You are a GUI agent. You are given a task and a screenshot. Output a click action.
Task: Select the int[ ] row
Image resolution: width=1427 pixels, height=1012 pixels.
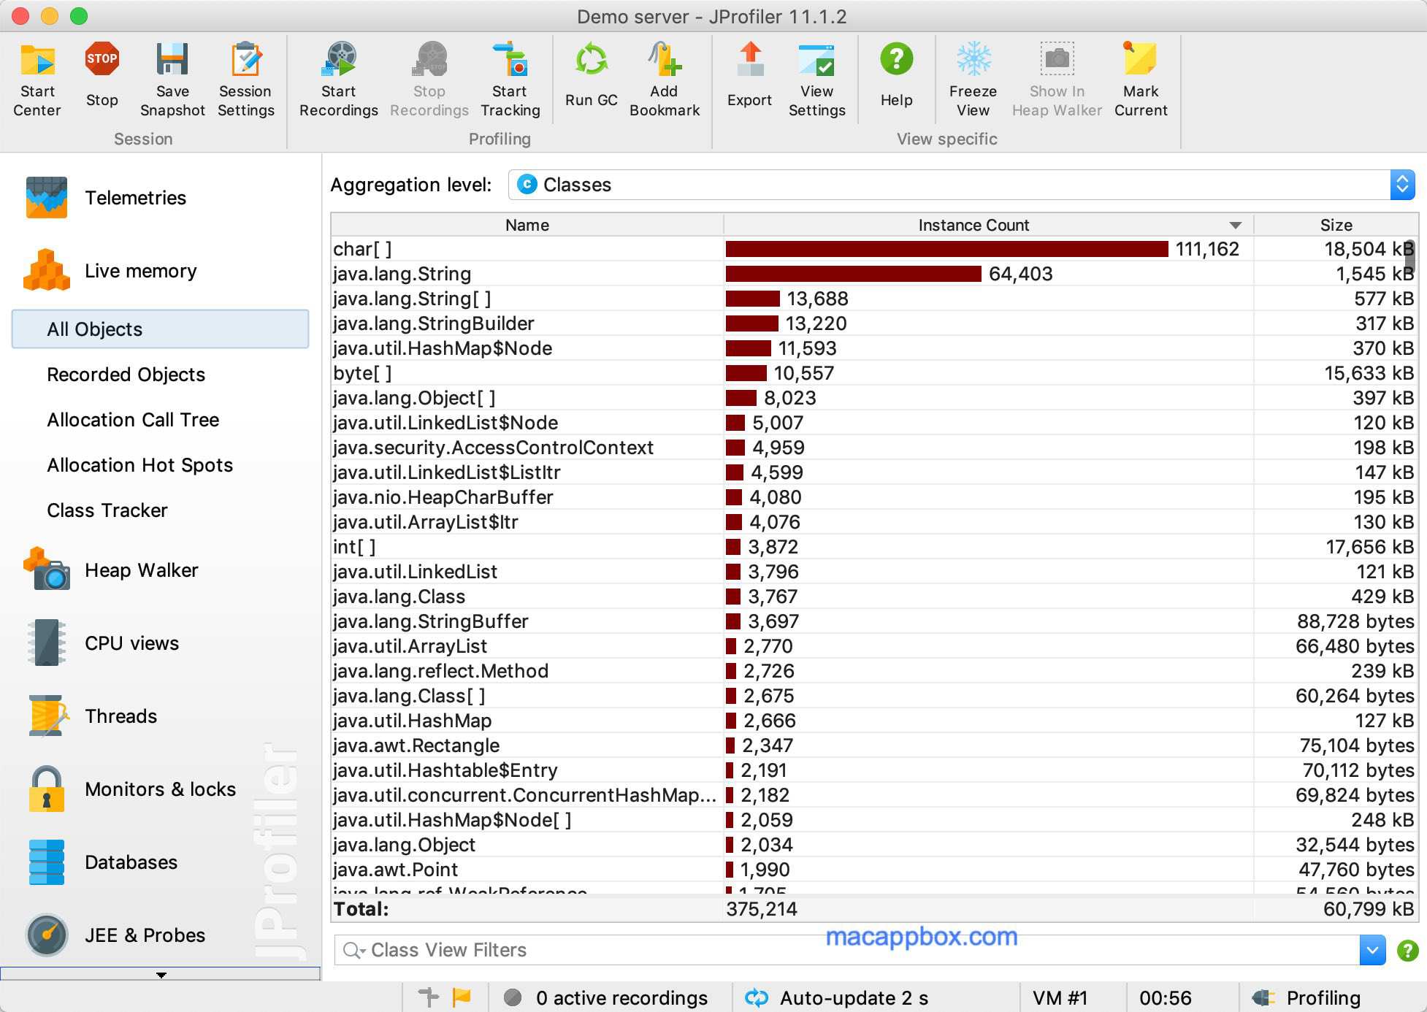coord(874,547)
